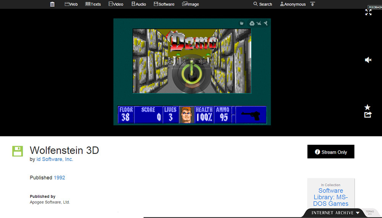The height and width of the screenshot is (218, 382).
Task: Open the id Software, Inc. creator link
Action: click(55, 159)
